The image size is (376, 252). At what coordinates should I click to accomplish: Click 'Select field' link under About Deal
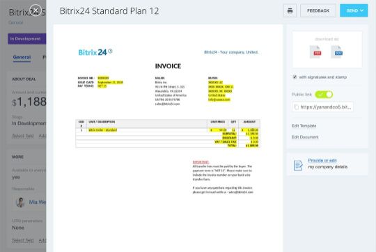(x=23, y=136)
